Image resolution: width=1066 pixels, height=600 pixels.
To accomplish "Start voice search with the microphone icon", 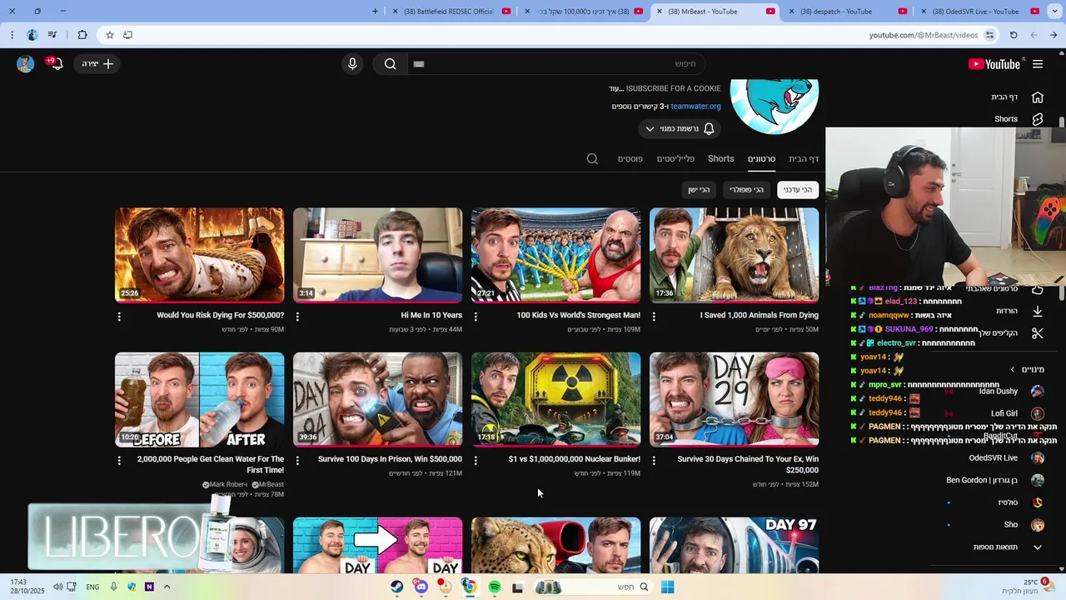I will click(352, 64).
